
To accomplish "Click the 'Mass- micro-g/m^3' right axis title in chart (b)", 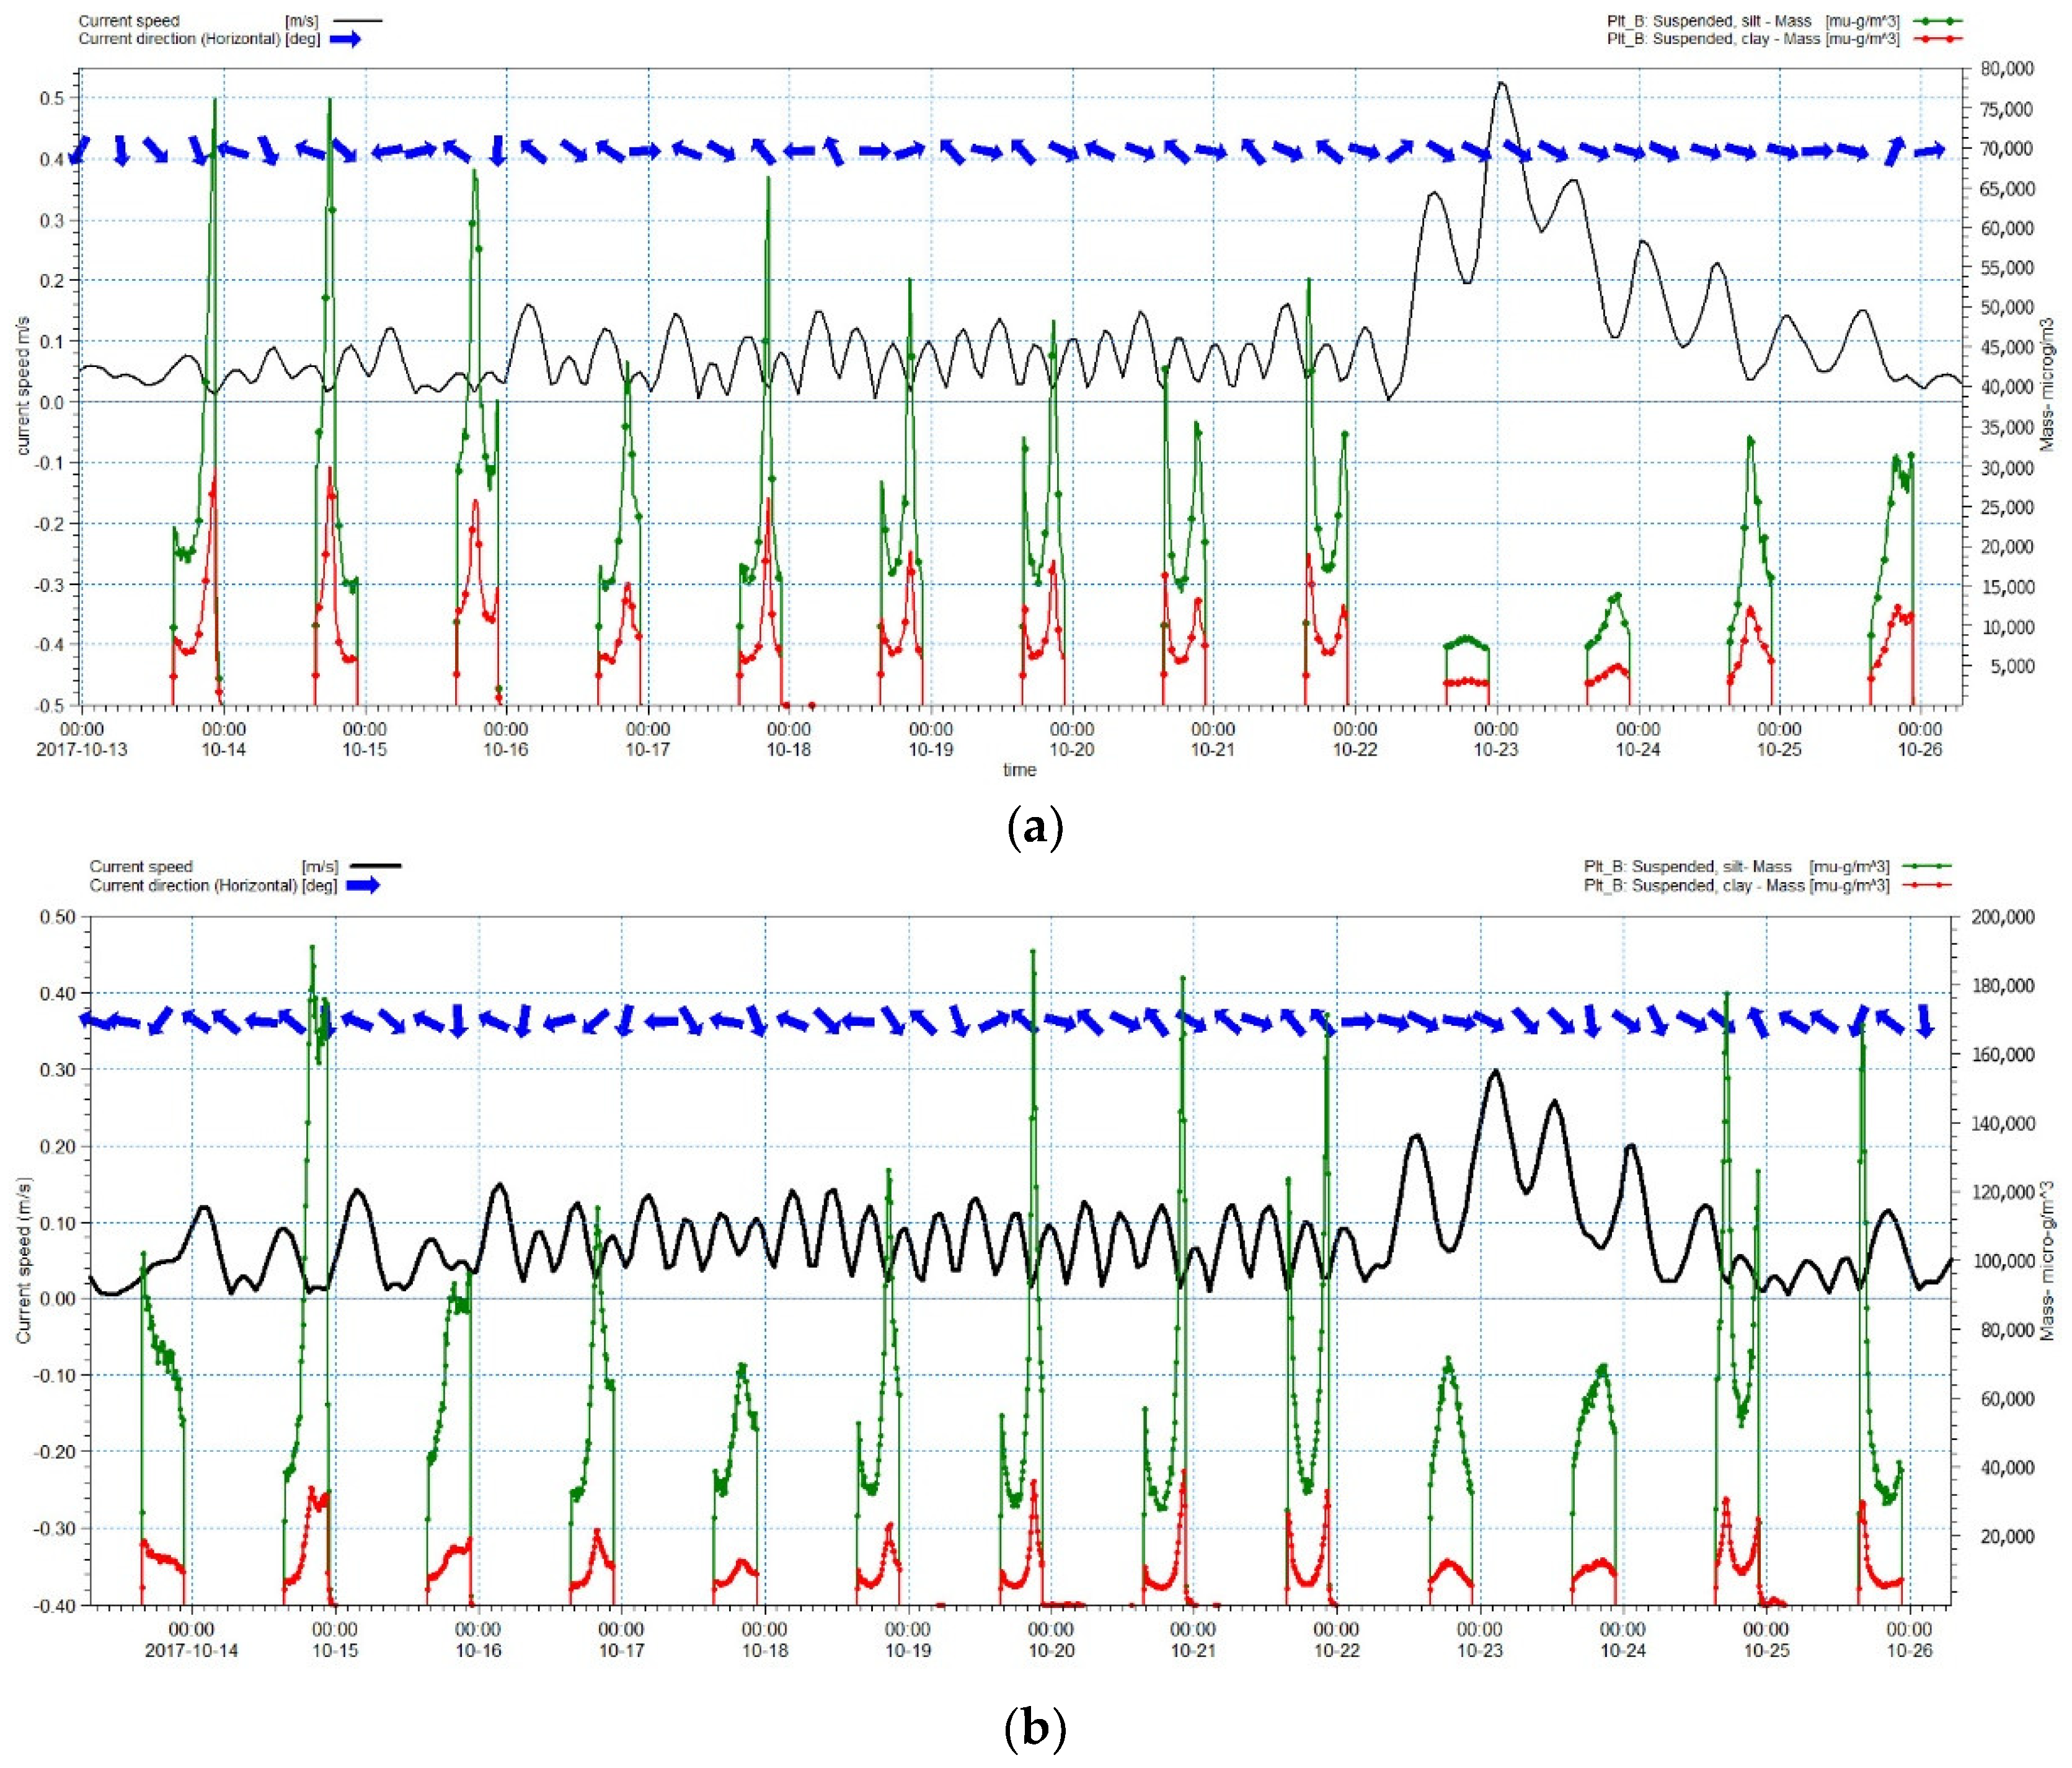I will (x=2047, y=1260).
